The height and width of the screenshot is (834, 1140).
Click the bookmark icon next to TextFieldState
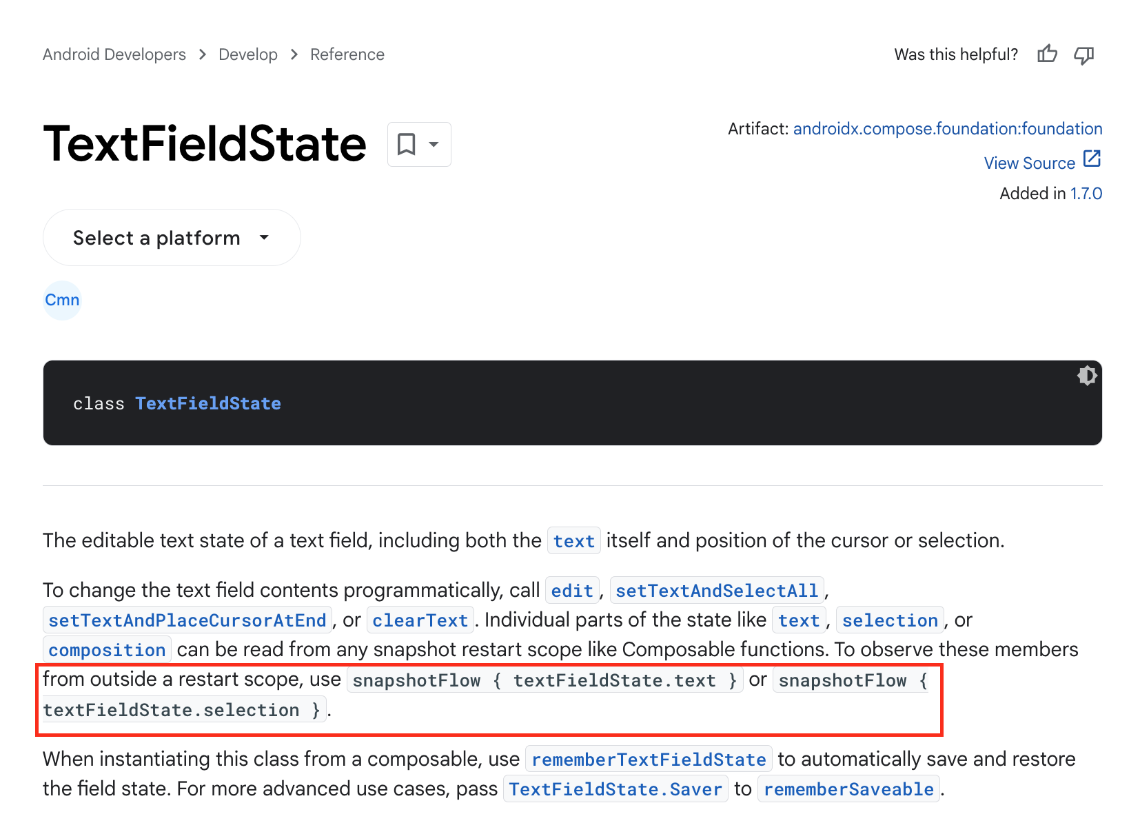click(407, 144)
